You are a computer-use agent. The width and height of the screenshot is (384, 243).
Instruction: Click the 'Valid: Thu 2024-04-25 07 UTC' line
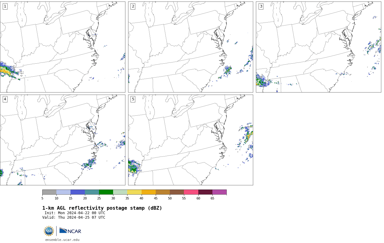tap(74, 217)
